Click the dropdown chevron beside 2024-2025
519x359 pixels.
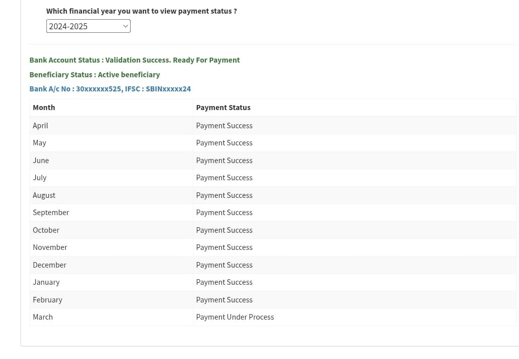click(126, 26)
